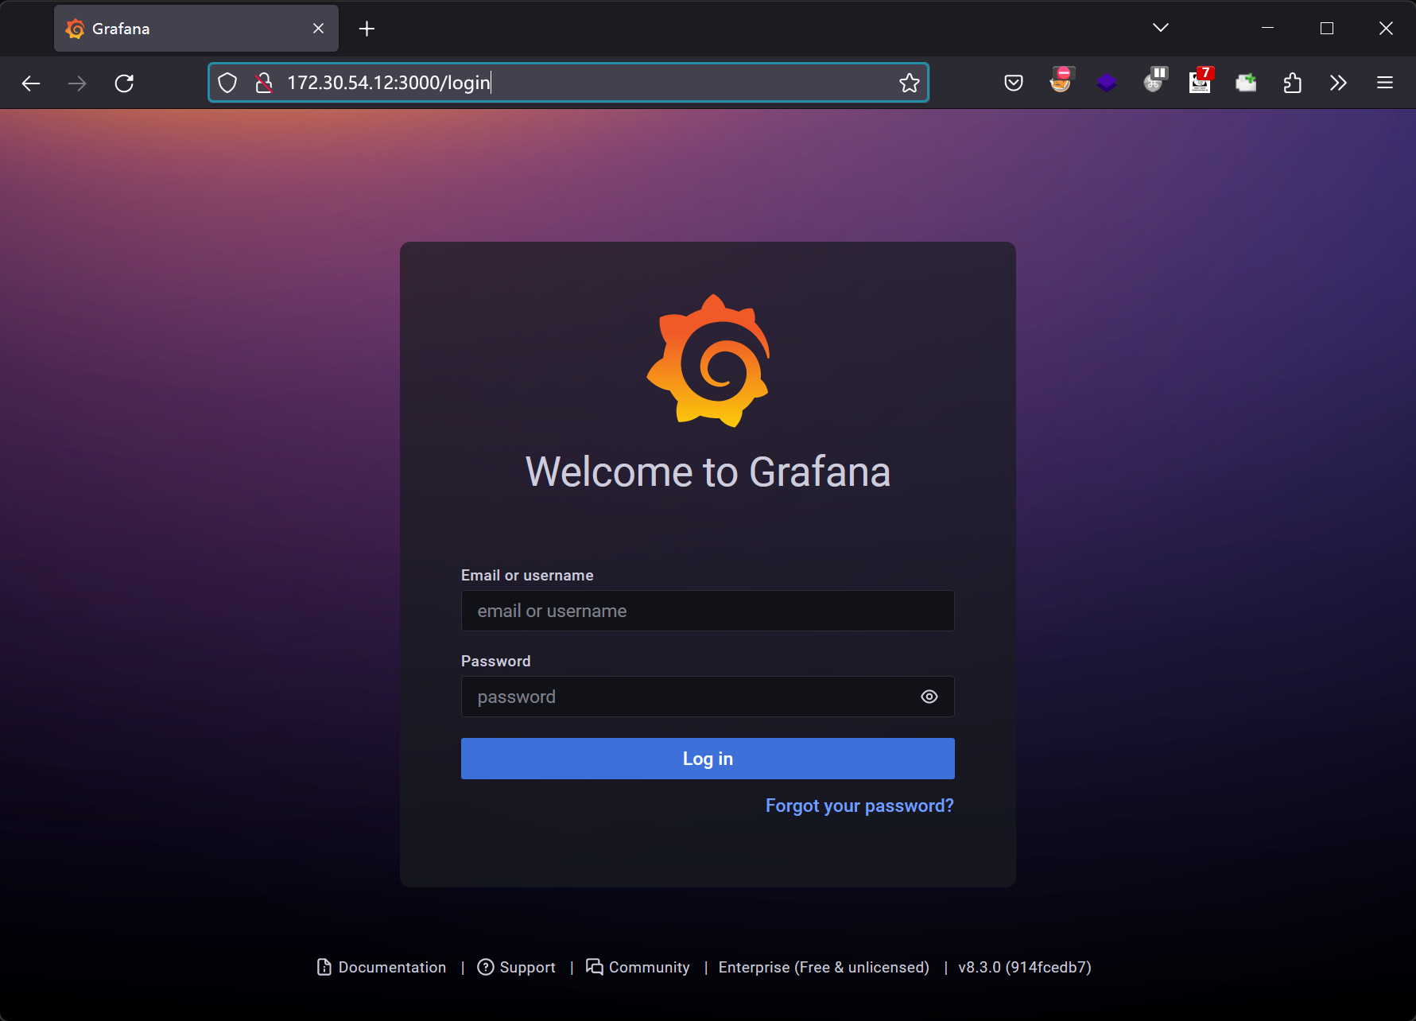
Task: Click the Welcome to Grafana heading
Action: click(x=708, y=472)
